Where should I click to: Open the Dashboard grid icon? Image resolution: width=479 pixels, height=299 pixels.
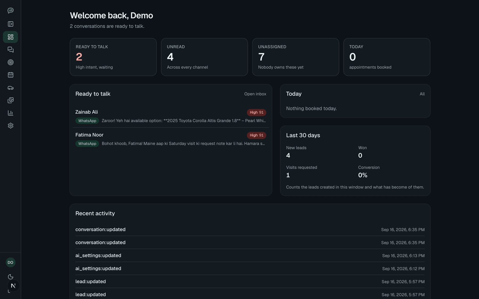(x=10, y=37)
